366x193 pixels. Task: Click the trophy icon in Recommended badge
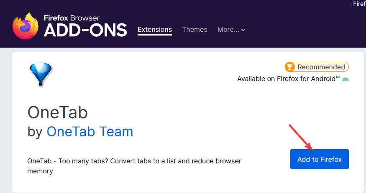point(290,67)
